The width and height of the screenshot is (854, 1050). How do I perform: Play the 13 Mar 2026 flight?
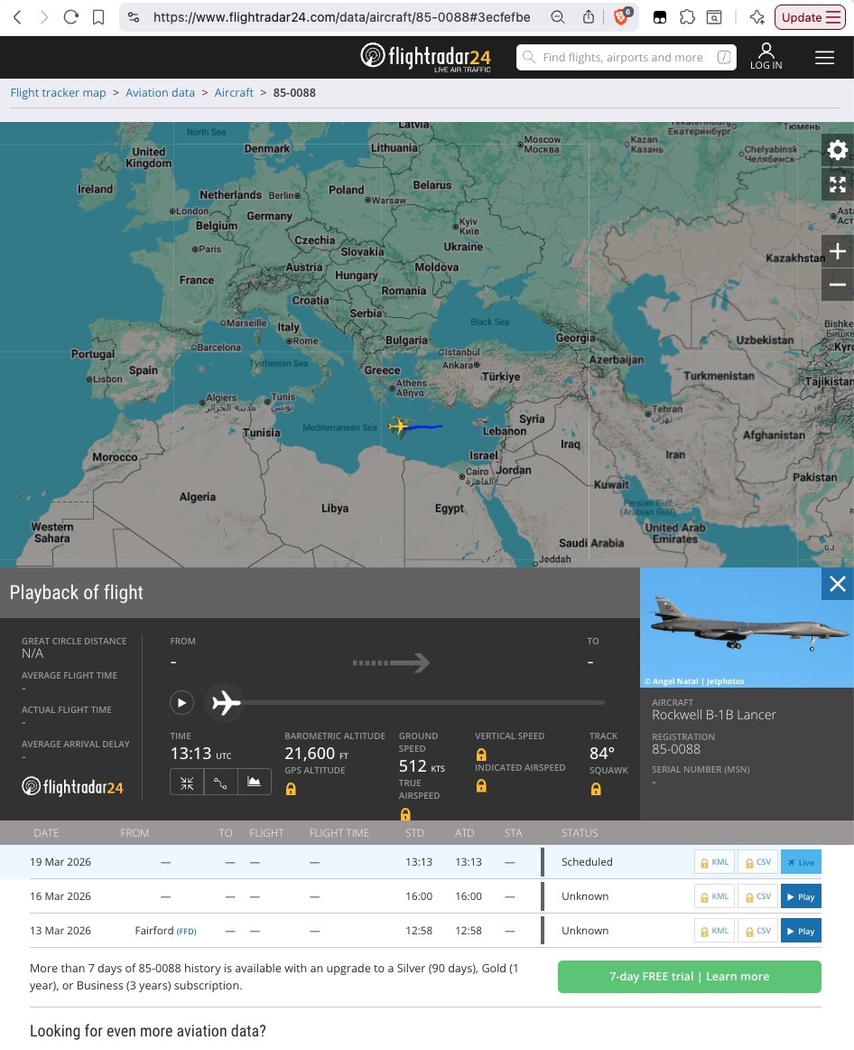pyautogui.click(x=801, y=931)
